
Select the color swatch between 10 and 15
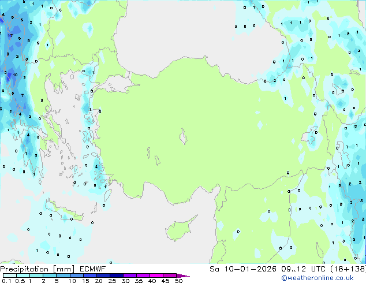(x=77, y=276)
